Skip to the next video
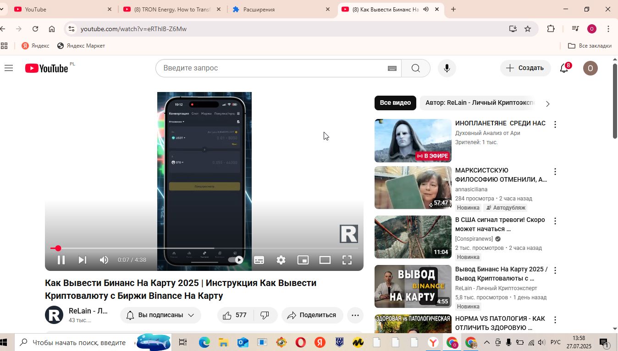This screenshot has width=618, height=351. (83, 260)
